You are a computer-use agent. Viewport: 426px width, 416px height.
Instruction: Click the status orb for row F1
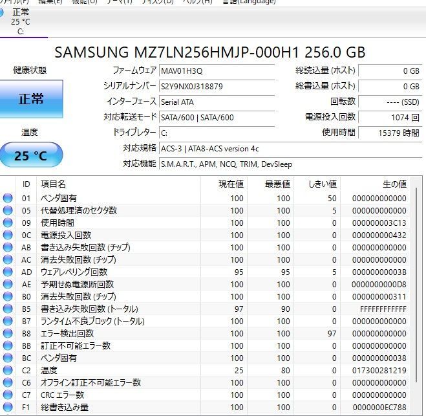[8, 407]
